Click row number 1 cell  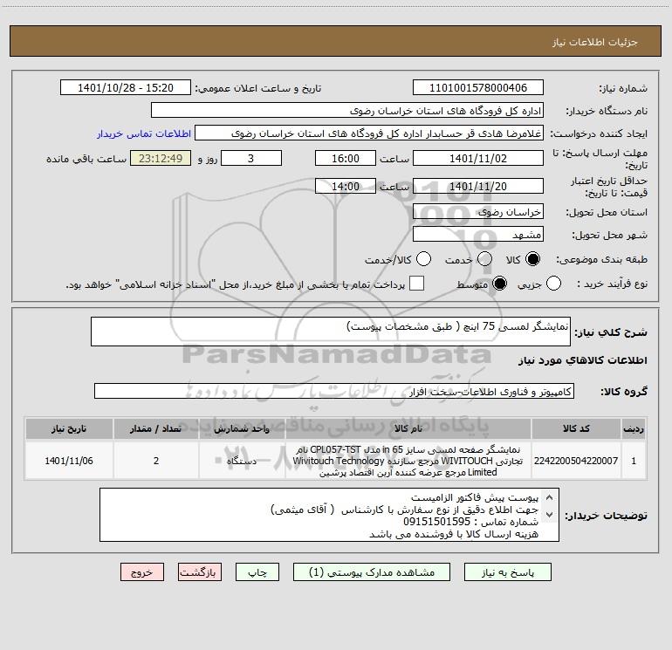point(634,461)
